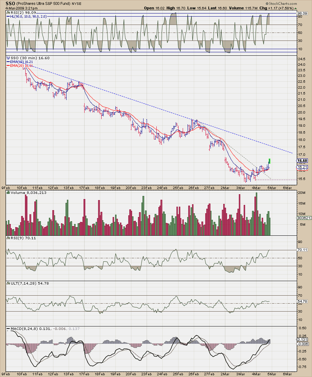Click the 20.0 price axis label

tap(301, 112)
